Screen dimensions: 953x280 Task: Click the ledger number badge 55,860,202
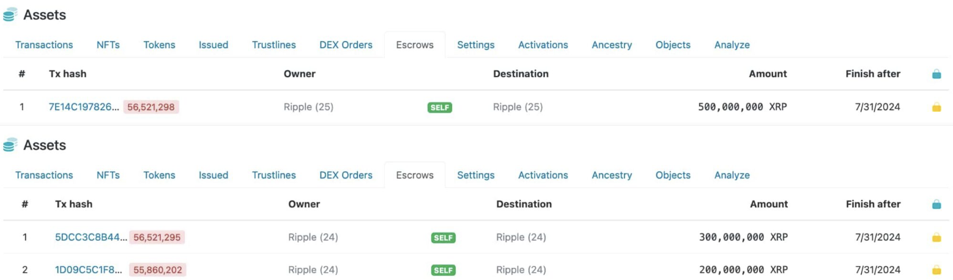[157, 270]
